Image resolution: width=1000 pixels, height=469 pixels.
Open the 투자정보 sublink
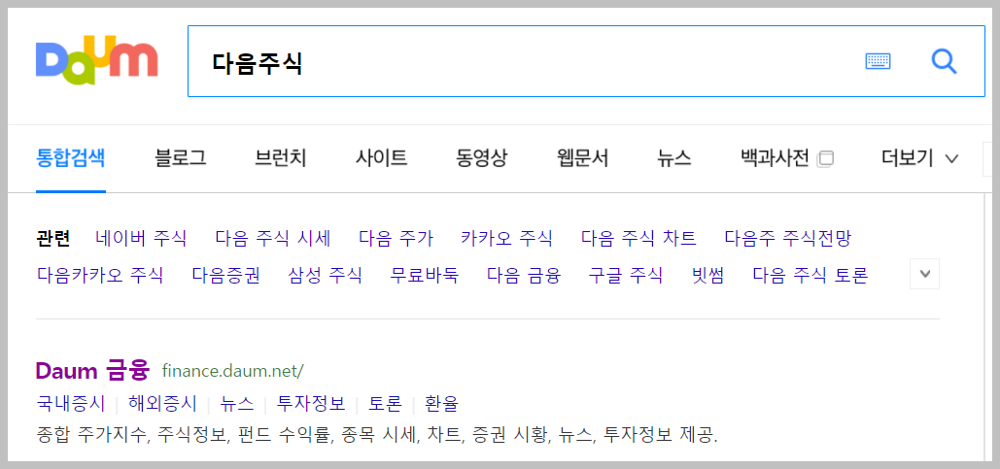pos(311,403)
